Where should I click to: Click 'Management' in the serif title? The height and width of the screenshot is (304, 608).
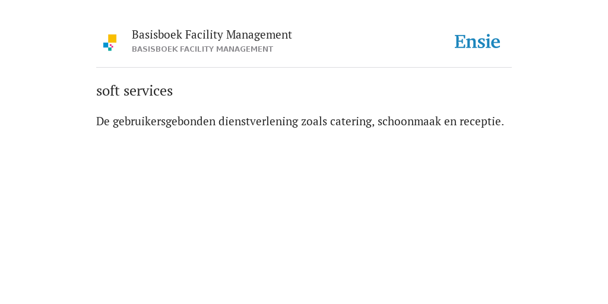click(259, 35)
